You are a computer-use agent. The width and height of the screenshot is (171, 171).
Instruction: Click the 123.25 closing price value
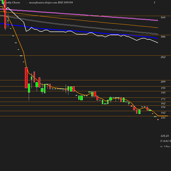click(165, 136)
